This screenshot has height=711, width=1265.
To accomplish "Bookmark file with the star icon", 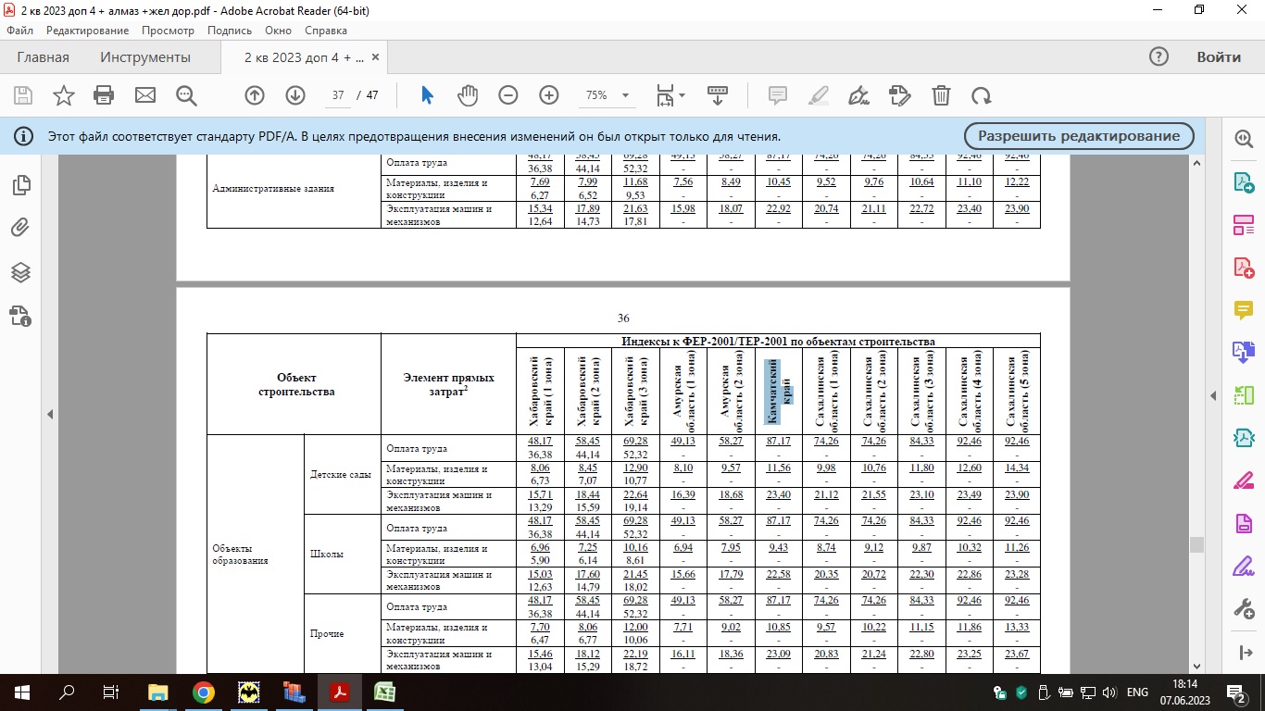I will [63, 95].
